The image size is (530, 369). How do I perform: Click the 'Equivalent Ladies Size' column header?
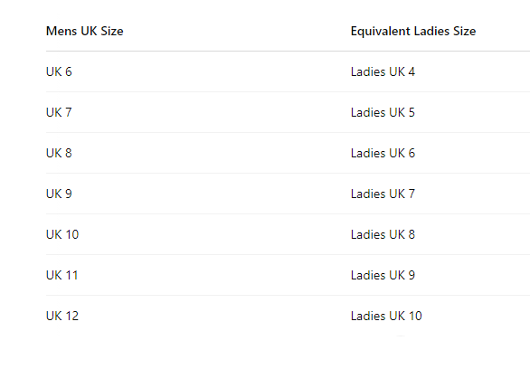pos(413,31)
